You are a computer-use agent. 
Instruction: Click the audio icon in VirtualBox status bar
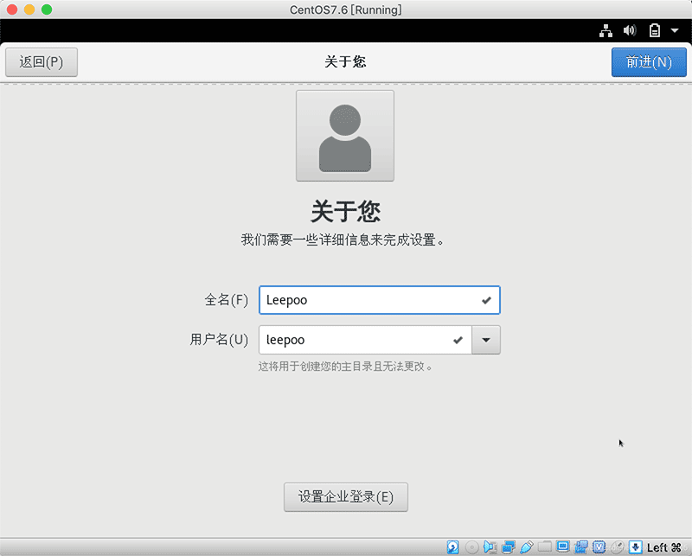pyautogui.click(x=490, y=546)
